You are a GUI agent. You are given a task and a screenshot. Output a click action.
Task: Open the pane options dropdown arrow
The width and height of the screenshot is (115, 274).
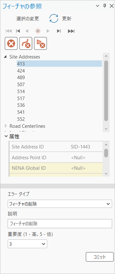(98, 6)
